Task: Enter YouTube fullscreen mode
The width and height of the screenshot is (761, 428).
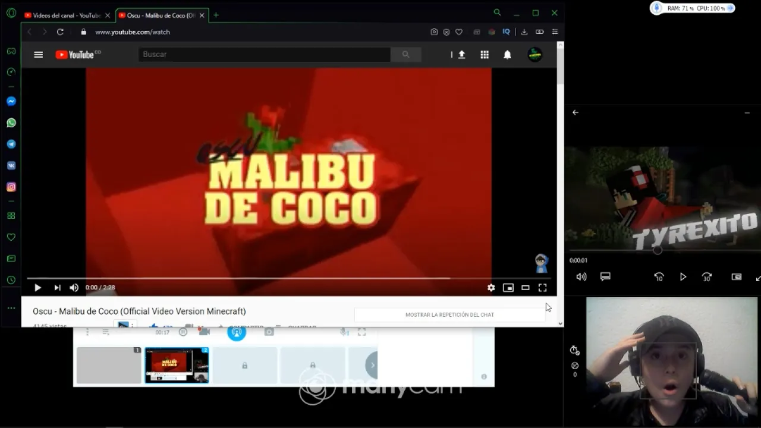Action: 543,288
